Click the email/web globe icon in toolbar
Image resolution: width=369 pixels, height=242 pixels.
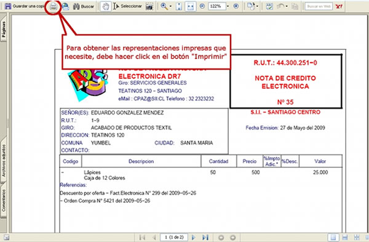point(65,7)
